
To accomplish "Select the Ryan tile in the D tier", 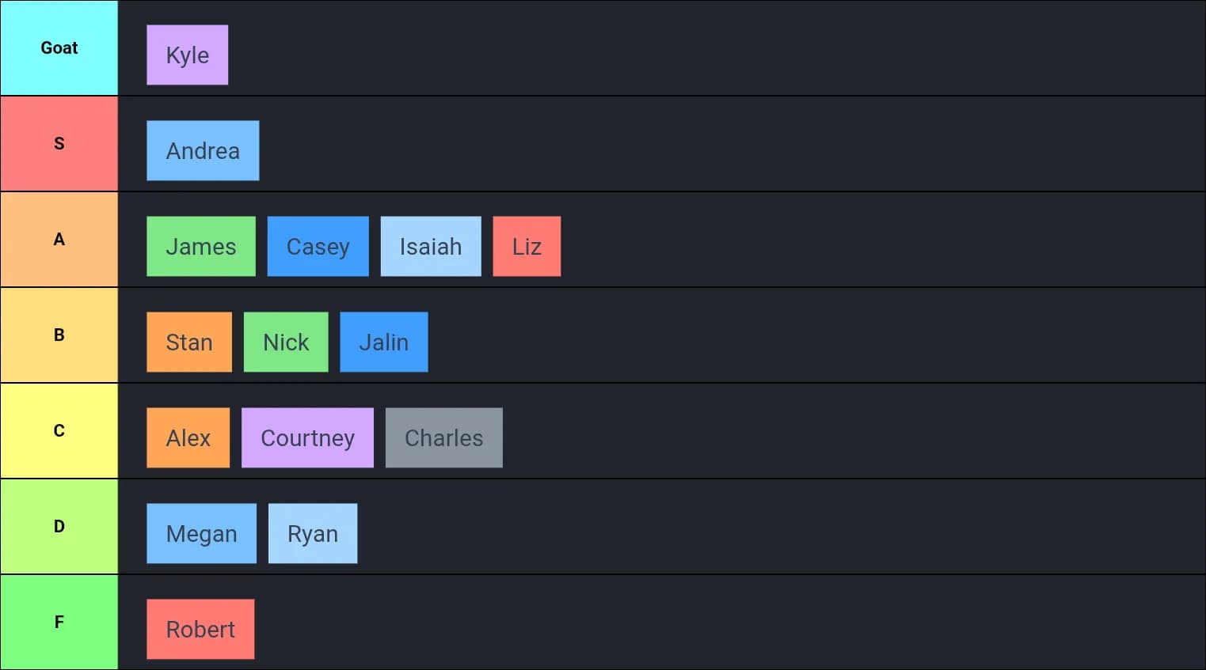I will point(313,533).
